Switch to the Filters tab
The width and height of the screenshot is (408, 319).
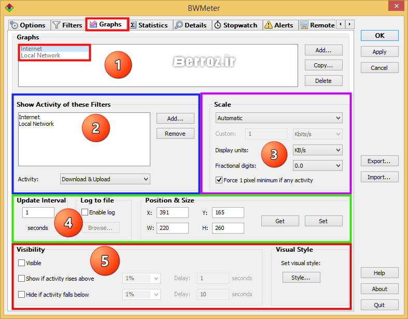[x=67, y=25]
